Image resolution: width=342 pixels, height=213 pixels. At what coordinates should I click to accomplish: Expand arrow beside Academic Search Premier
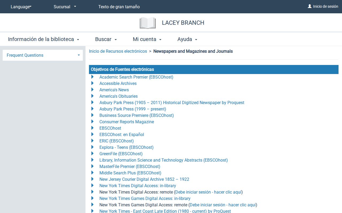(x=92, y=77)
